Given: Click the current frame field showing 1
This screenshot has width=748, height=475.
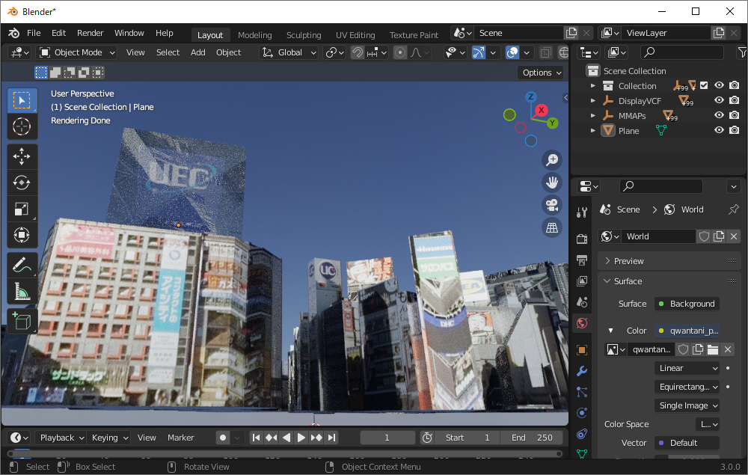Looking at the screenshot, I should (387, 438).
